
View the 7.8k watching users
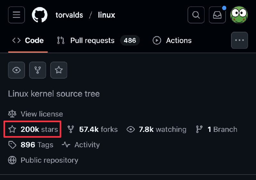[x=162, y=129]
